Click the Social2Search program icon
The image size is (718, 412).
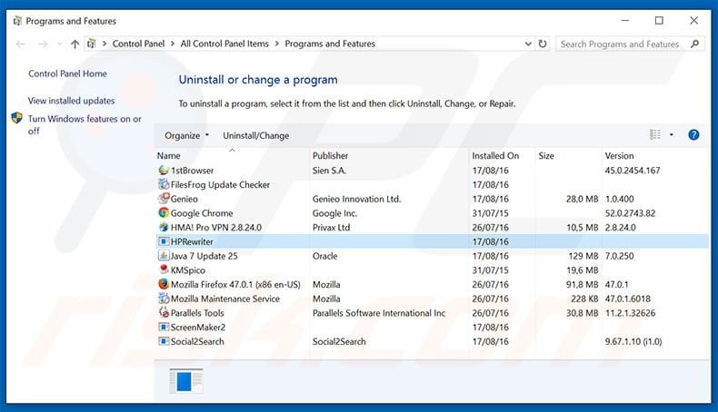click(164, 340)
